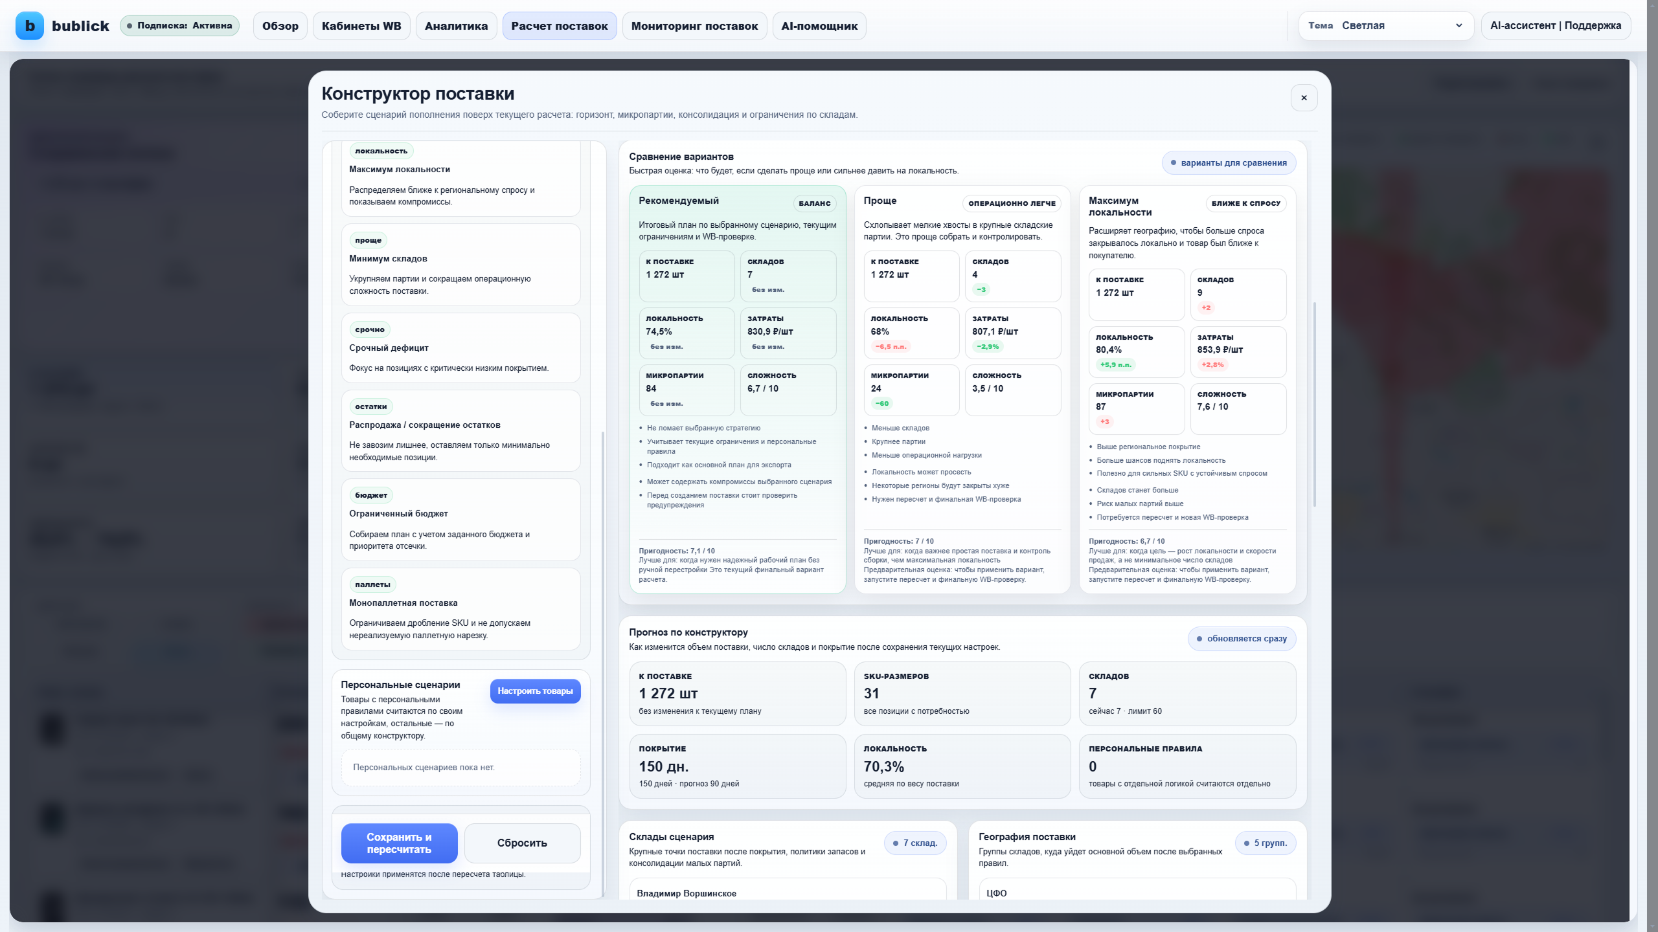
Task: Pick the Ограниченный бюджет scenario
Action: point(460,520)
